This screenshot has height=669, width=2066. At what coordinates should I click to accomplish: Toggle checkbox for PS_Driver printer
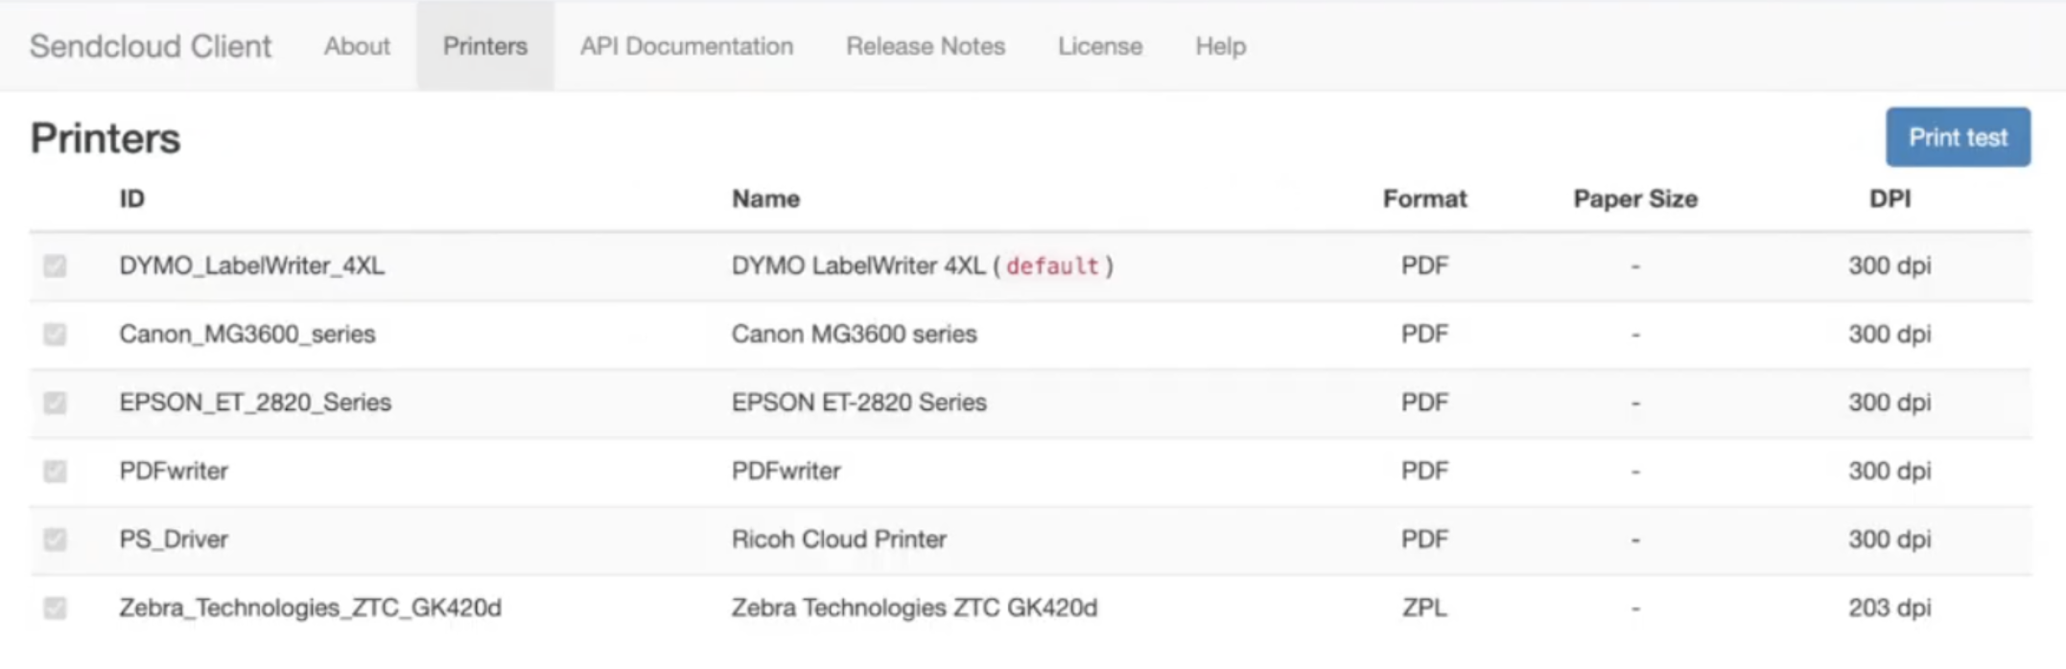tap(55, 540)
